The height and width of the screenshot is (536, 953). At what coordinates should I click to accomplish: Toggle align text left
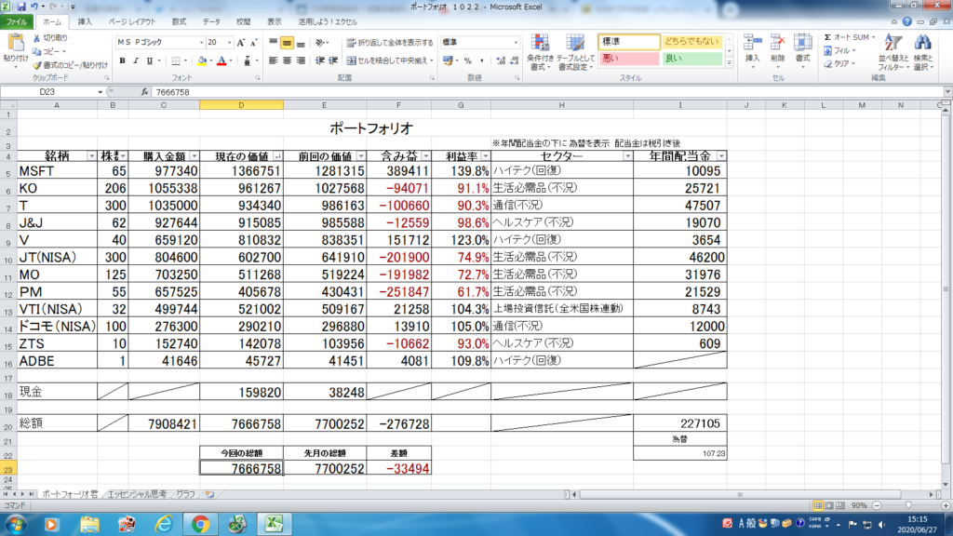(273, 60)
